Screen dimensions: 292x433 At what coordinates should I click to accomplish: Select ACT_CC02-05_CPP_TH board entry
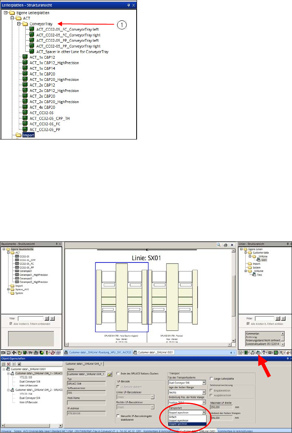[50, 119]
